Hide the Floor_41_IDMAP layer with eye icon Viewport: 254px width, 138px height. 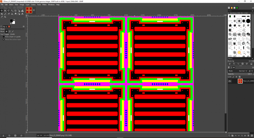click(x=230, y=81)
